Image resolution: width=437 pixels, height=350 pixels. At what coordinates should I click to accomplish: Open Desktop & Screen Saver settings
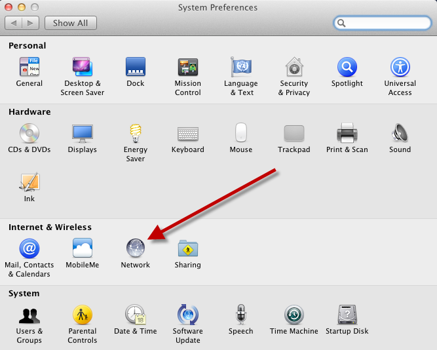tap(83, 68)
